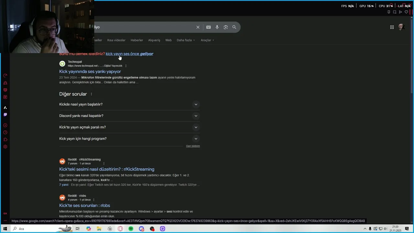Open the Aria AI sidebar icon
The height and width of the screenshot is (233, 414).
pos(5,107)
